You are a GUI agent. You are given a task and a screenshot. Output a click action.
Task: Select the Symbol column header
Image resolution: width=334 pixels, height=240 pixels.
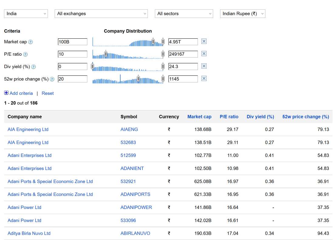tap(129, 117)
